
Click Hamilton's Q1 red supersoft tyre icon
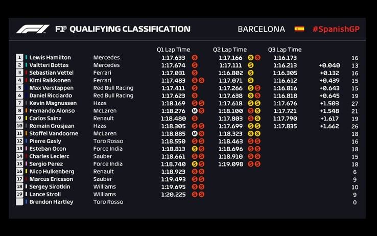[x=195, y=58]
